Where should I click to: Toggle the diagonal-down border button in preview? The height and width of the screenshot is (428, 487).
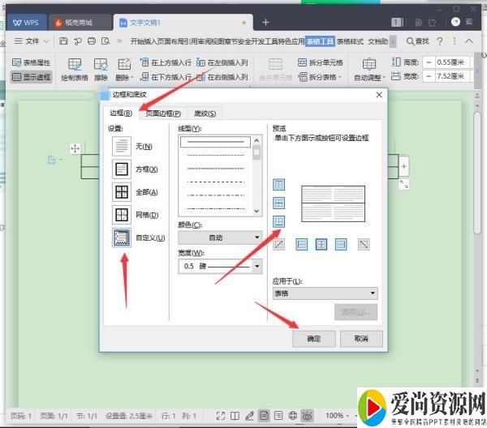[x=364, y=243]
